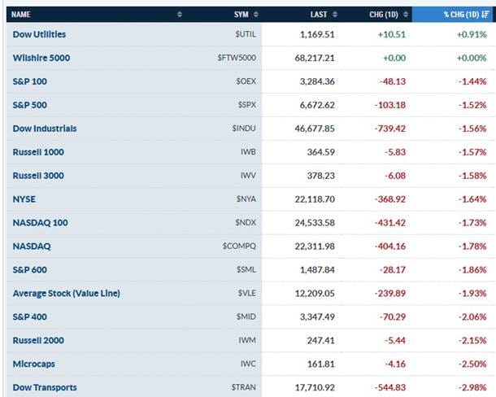Open NYSE index link

pyautogui.click(x=24, y=199)
